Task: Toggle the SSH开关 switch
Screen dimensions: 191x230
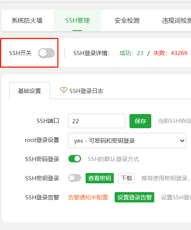Action: pos(47,53)
